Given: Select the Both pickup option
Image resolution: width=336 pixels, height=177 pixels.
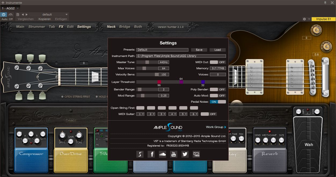Looking at the screenshot, I should click(138, 27).
